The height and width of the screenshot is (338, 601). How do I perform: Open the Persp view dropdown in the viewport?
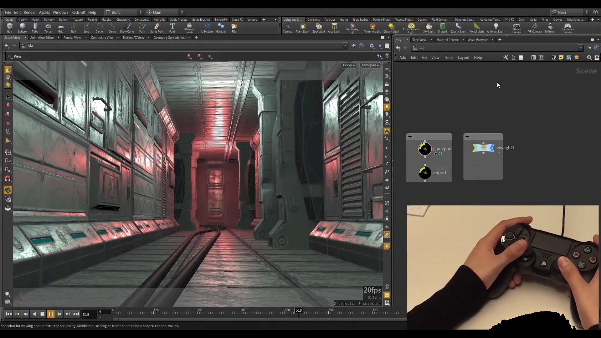tap(348, 65)
